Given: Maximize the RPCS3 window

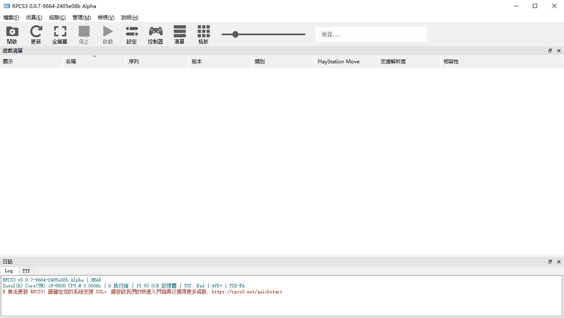Looking at the screenshot, I should (x=535, y=6).
